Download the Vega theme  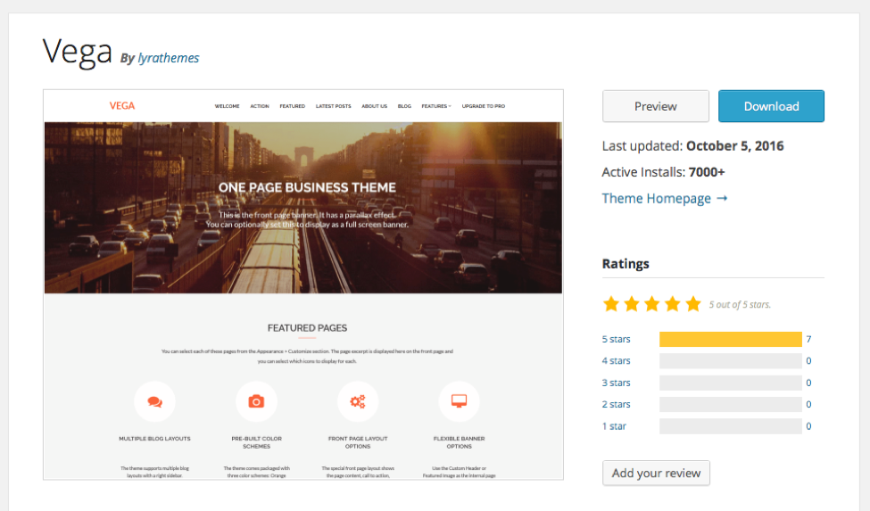(x=771, y=106)
